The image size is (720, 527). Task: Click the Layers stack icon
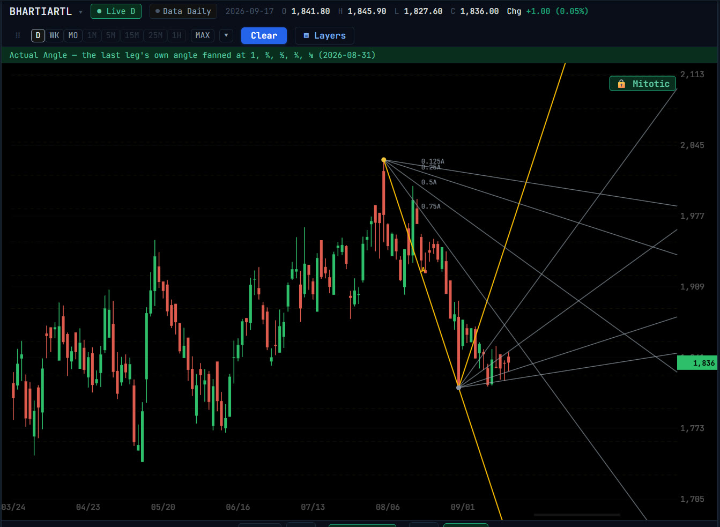tap(306, 36)
